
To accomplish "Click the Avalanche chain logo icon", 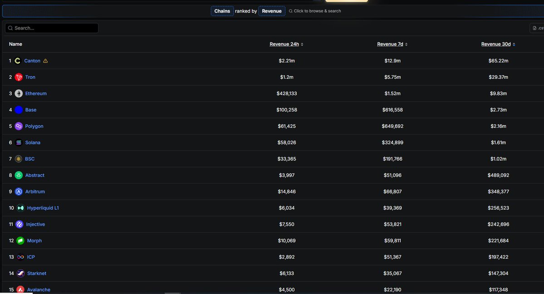I will click(x=20, y=289).
